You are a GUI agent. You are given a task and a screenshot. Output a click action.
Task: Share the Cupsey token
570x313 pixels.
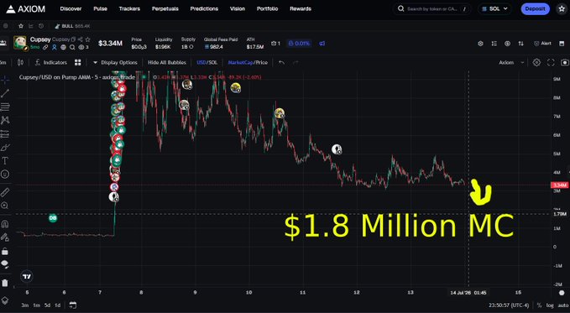click(x=81, y=39)
